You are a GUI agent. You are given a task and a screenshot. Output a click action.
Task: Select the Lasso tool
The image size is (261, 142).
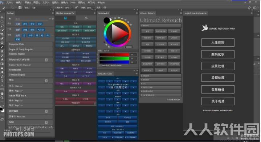[x=2, y=26]
